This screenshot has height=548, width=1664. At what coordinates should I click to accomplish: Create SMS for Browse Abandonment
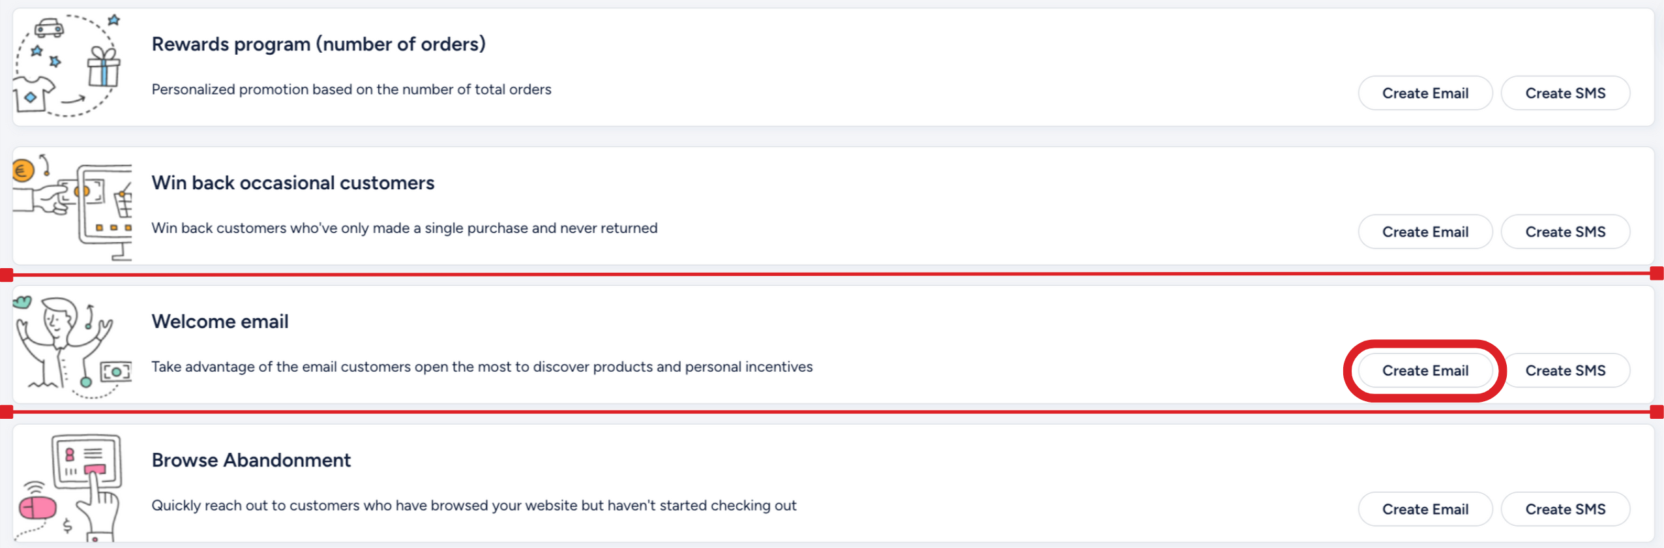click(1565, 509)
